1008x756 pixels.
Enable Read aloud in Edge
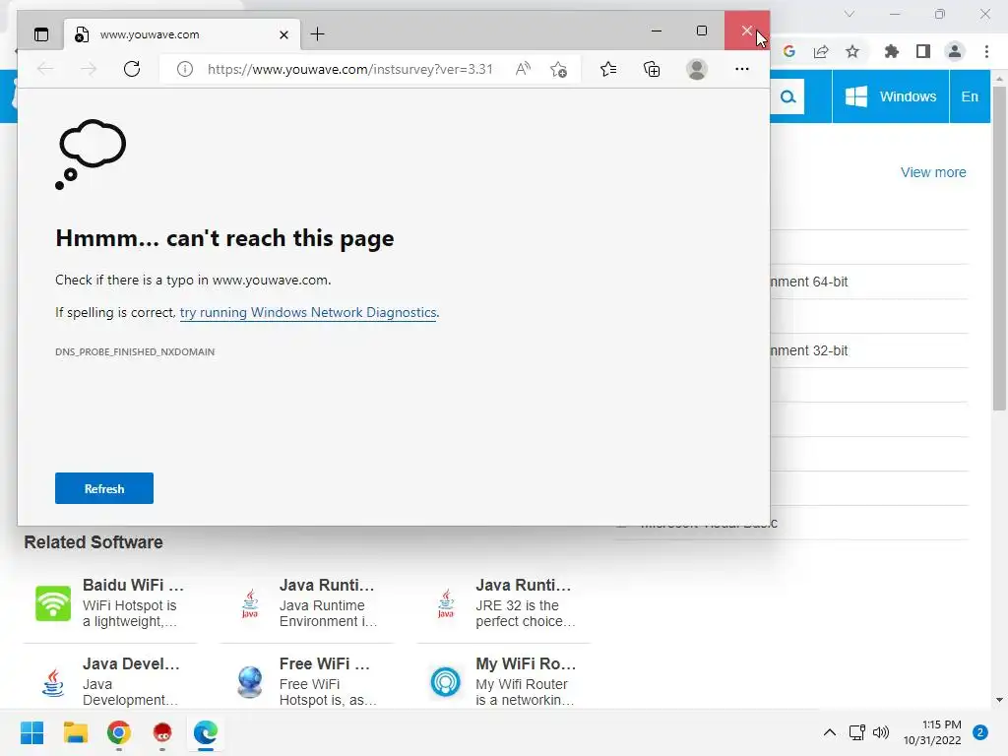point(523,69)
